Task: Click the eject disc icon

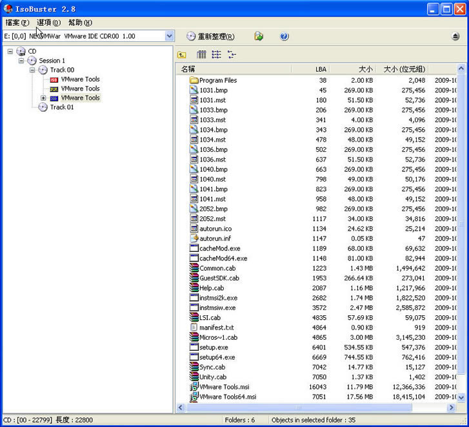Action: coord(455,37)
